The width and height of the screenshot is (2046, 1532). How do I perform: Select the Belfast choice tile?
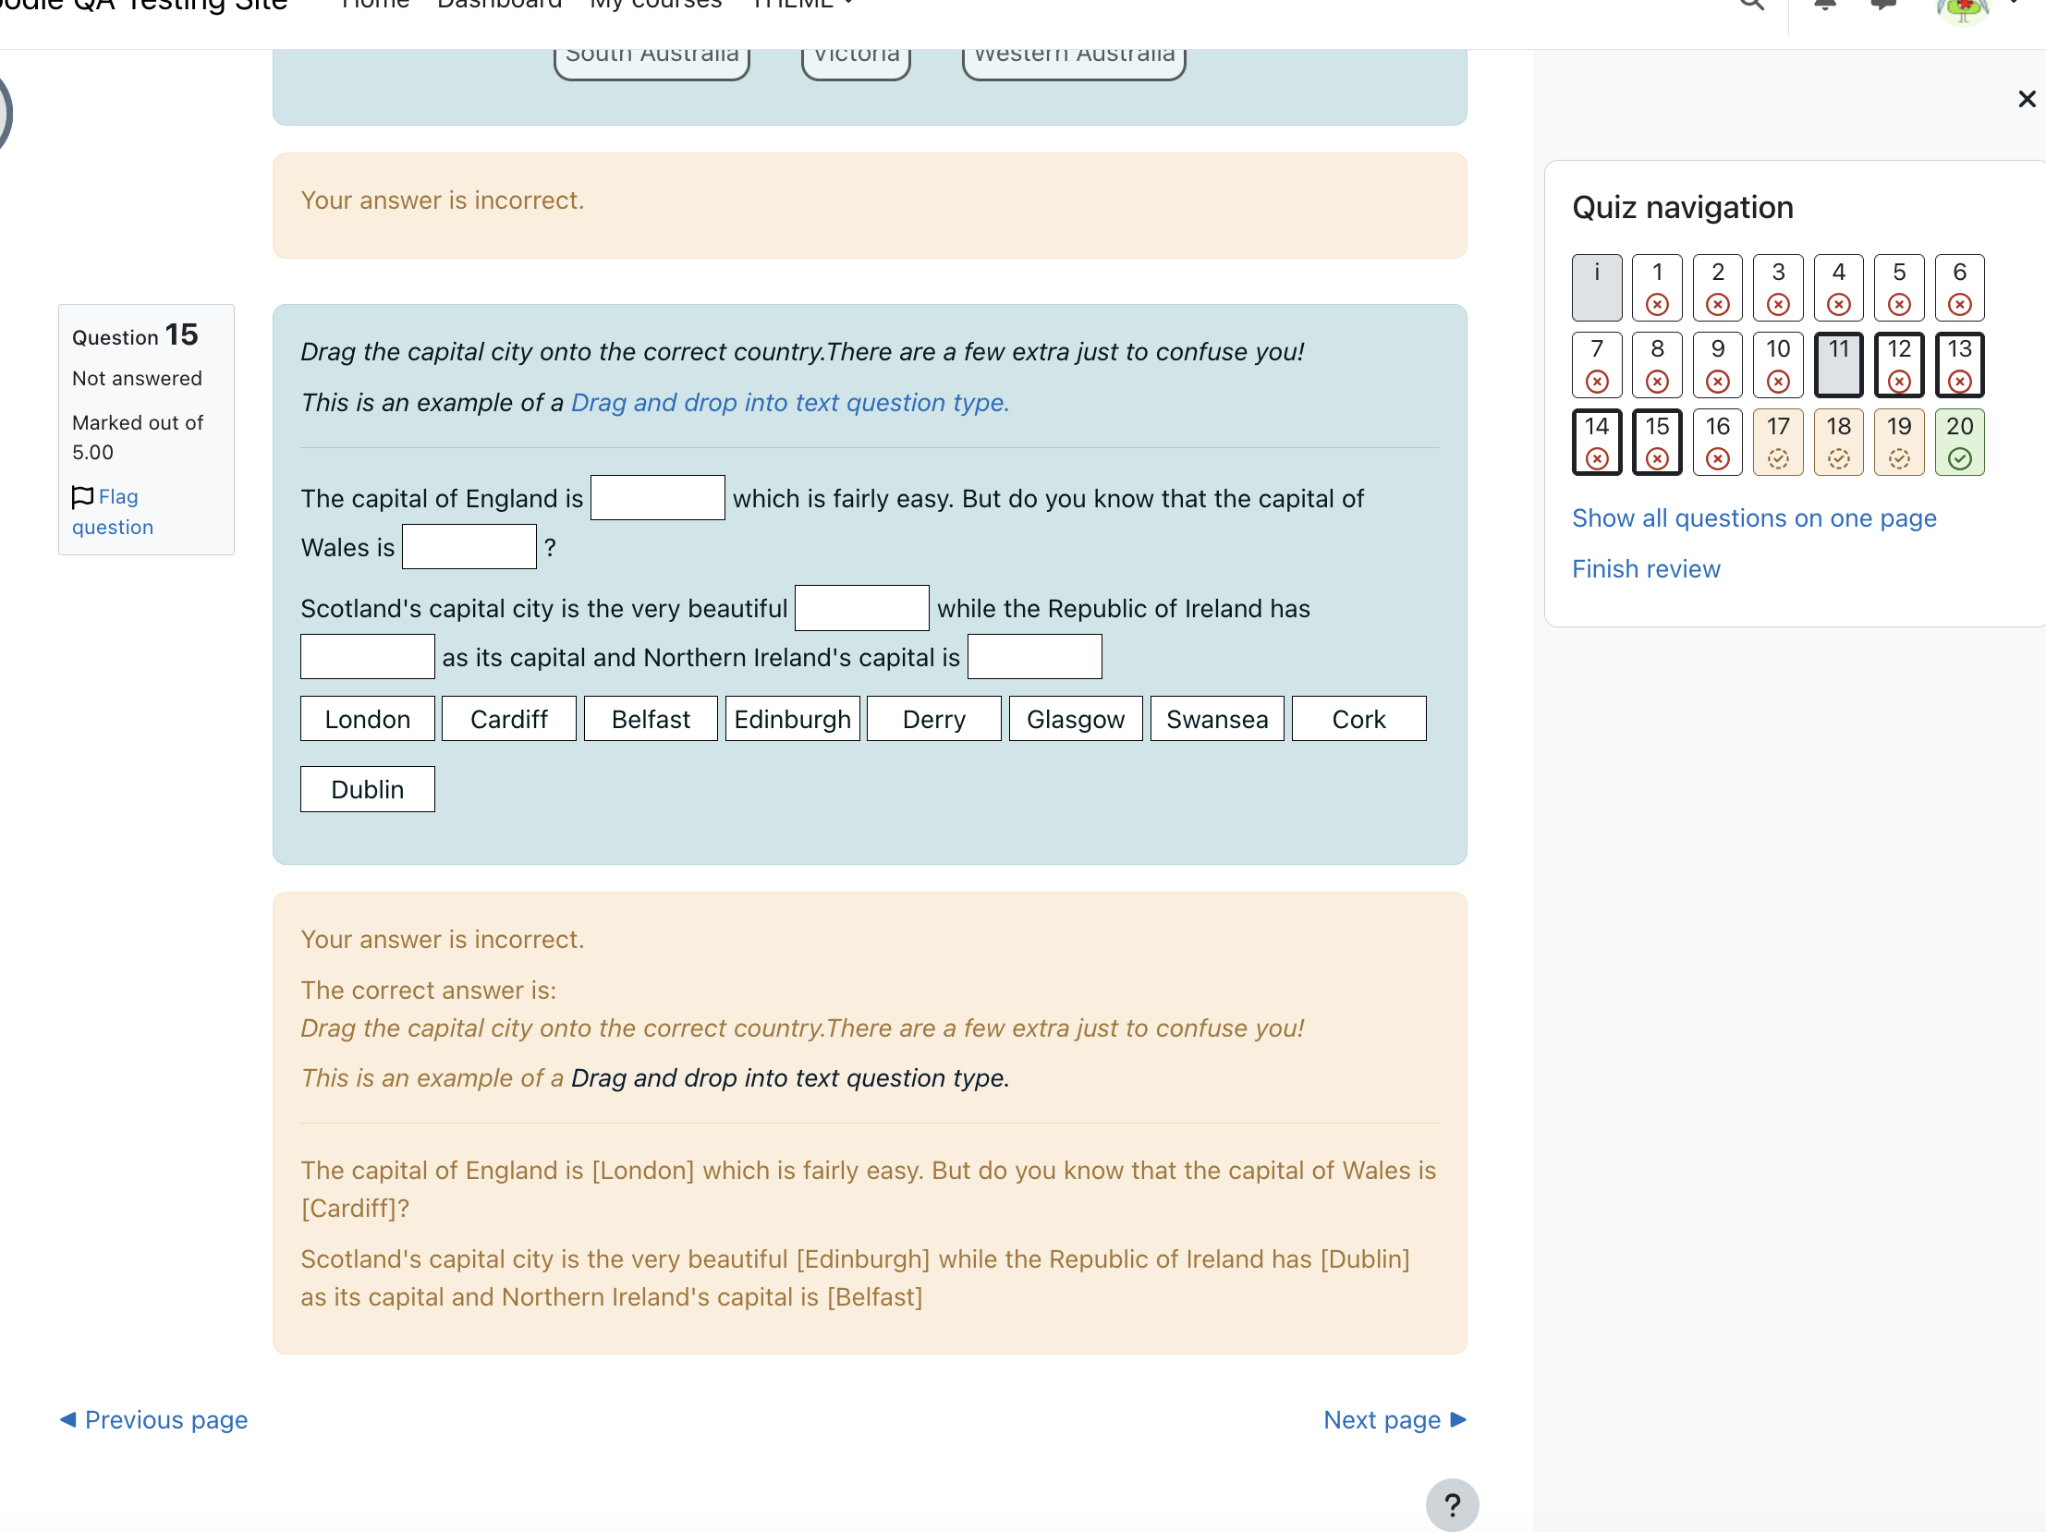coord(651,718)
